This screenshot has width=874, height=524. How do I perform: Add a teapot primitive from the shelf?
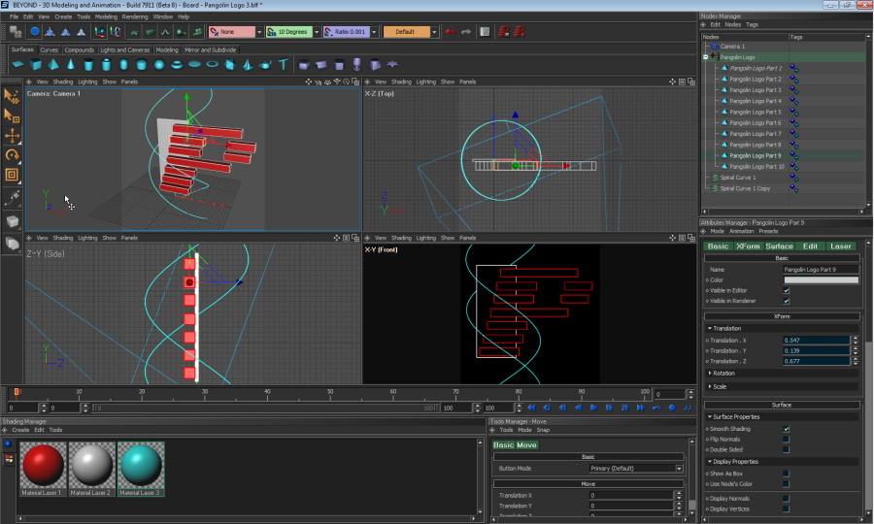tap(265, 65)
